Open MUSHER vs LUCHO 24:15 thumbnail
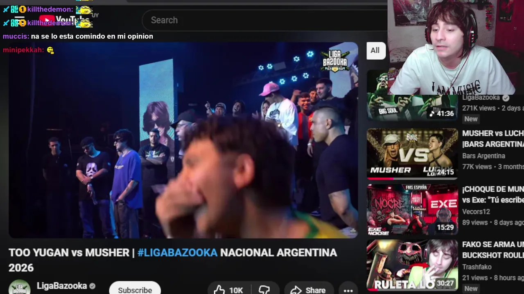Image resolution: width=524 pixels, height=294 pixels. click(x=412, y=154)
